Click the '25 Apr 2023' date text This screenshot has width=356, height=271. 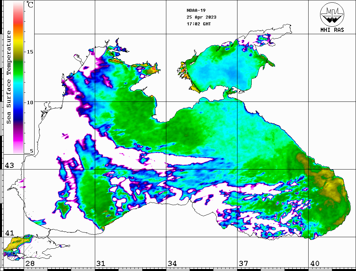tap(202, 17)
